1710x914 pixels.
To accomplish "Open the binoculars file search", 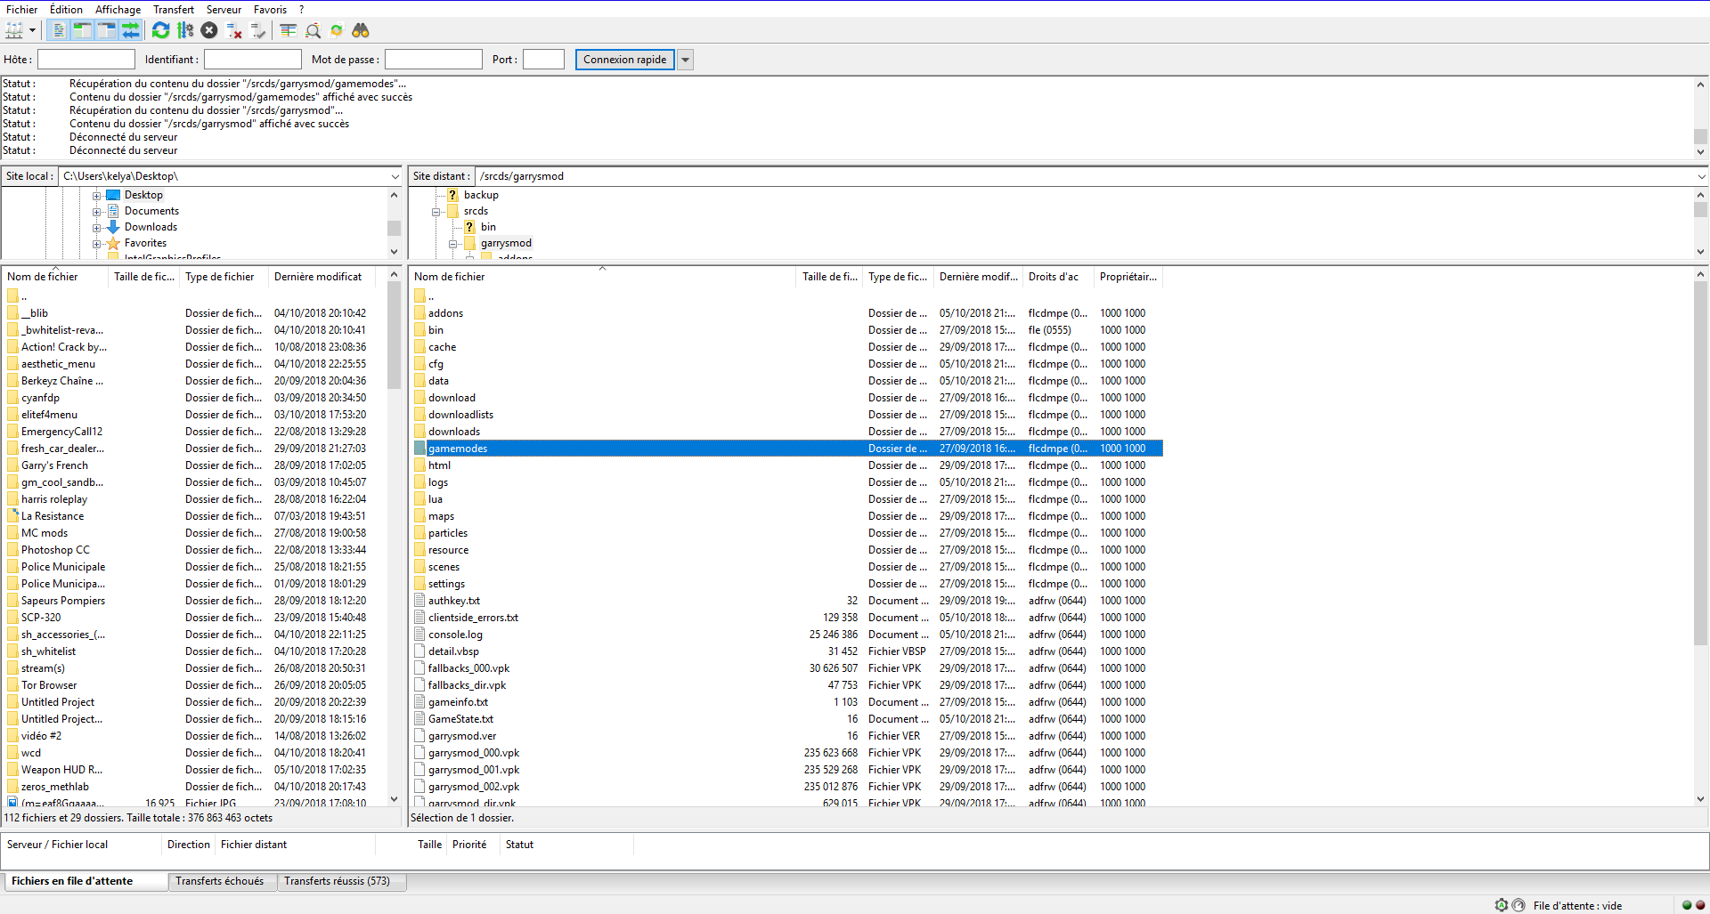I will coord(361,30).
